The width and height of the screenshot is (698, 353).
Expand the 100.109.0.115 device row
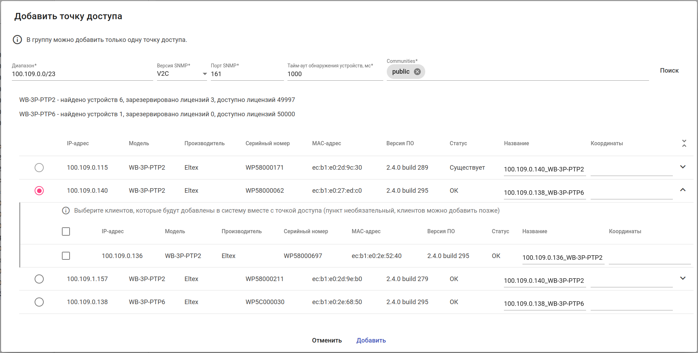(x=683, y=167)
